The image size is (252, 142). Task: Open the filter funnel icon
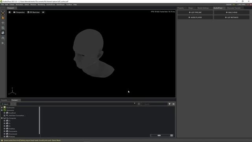pyautogui.click(x=170, y=104)
